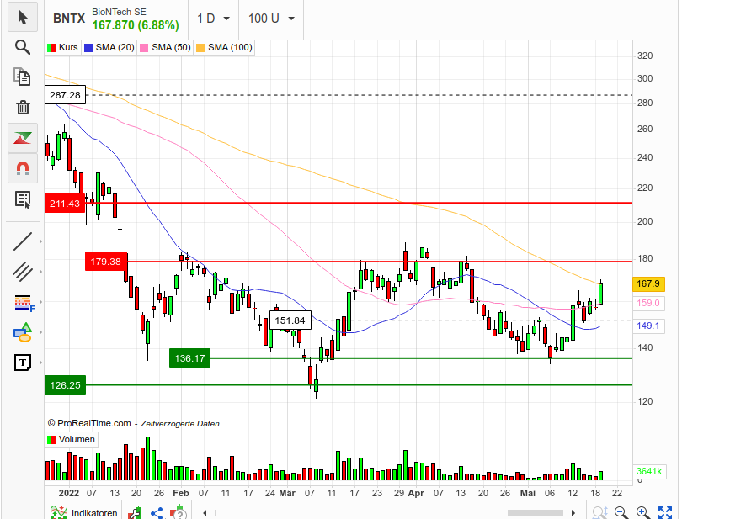Click the Feb label on time axis
This screenshot has width=746, height=519.
point(181,493)
